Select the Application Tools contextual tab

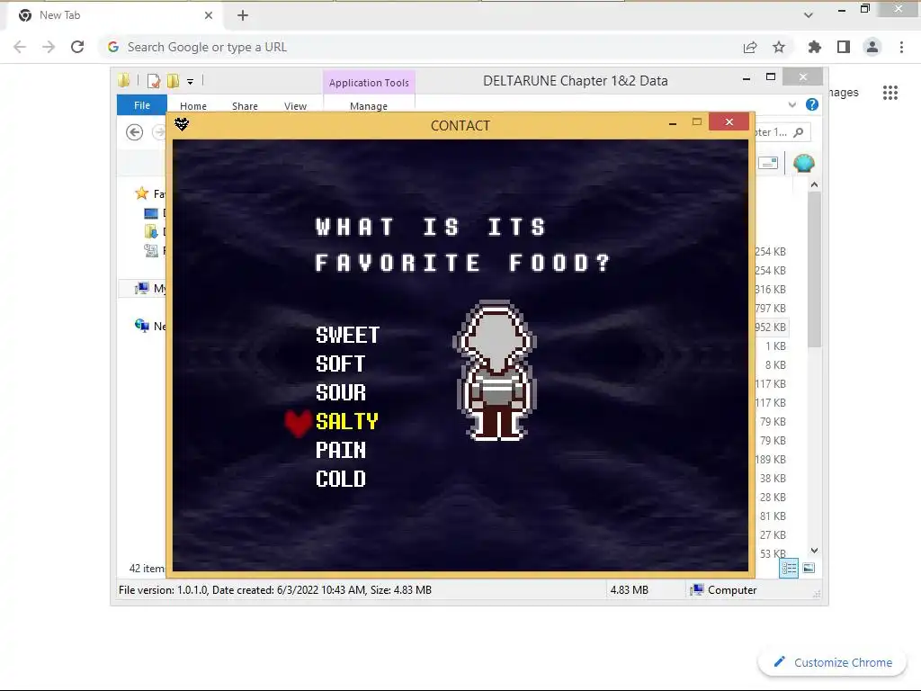(x=369, y=82)
